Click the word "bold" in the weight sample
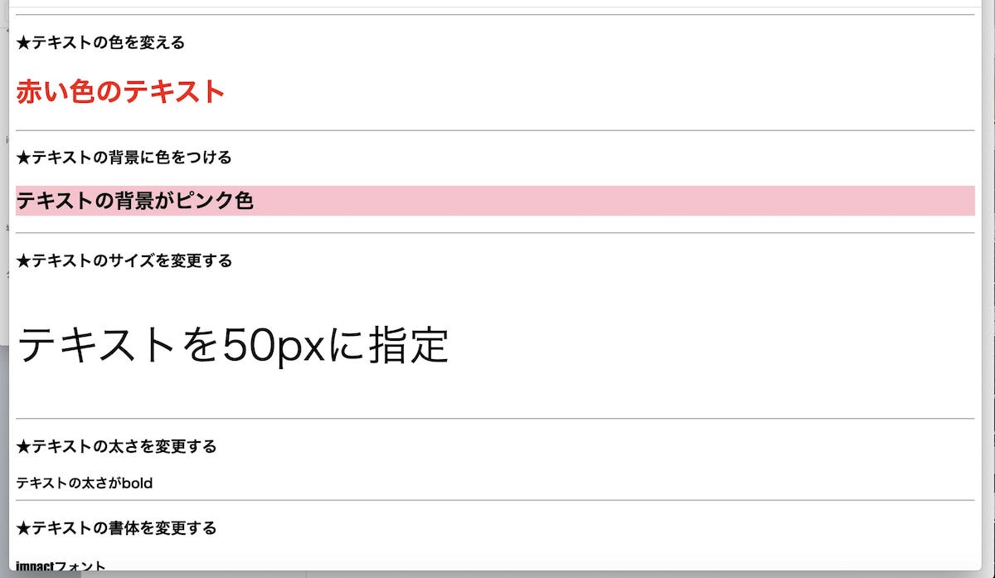This screenshot has height=578, width=995. coord(138,483)
